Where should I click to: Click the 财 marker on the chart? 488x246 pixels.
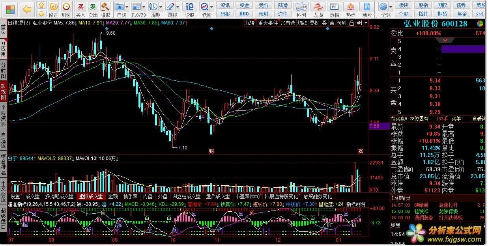point(211,151)
